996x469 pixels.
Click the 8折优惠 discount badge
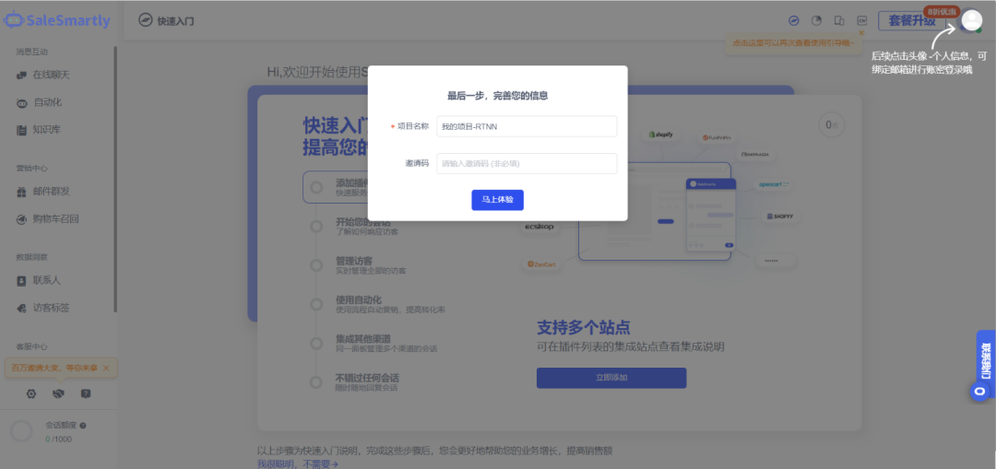tap(942, 11)
